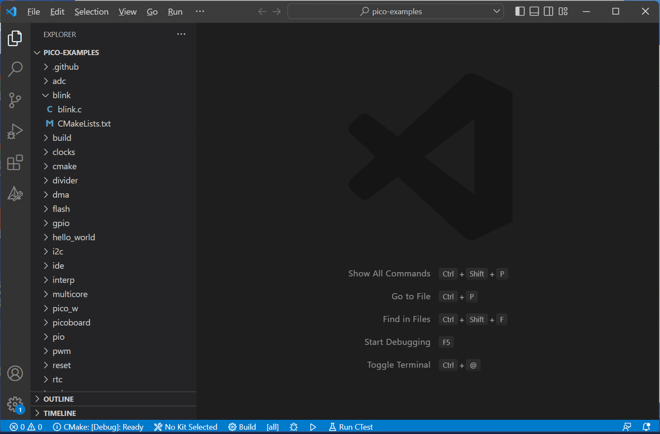Go forward with the right arrow
The width and height of the screenshot is (660, 434).
pyautogui.click(x=277, y=12)
